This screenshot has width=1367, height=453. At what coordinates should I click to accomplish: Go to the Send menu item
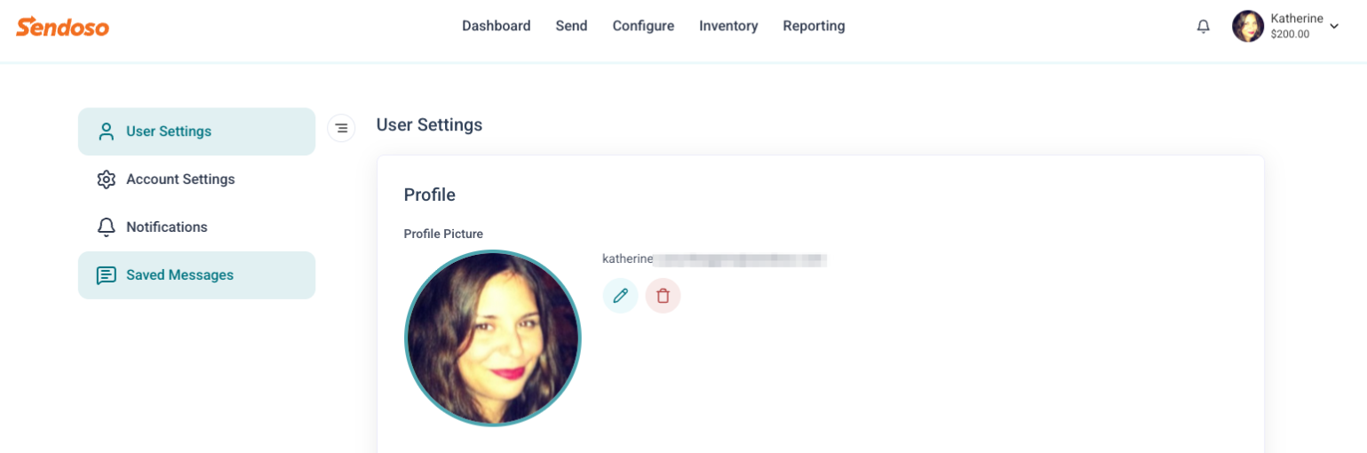(571, 26)
